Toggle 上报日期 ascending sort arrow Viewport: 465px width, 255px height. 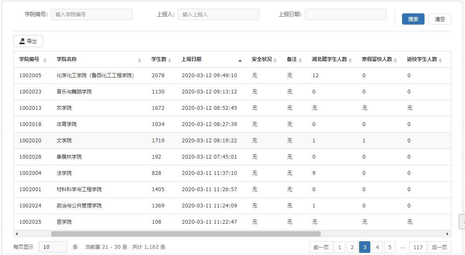[240, 60]
